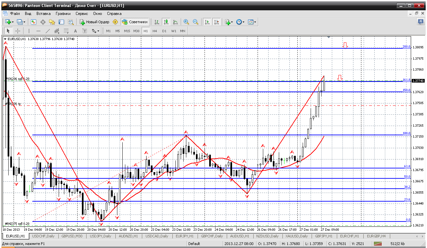This screenshot has width=427, height=248.
Task: Click the Новый Ордер button
Action: [x=94, y=22]
